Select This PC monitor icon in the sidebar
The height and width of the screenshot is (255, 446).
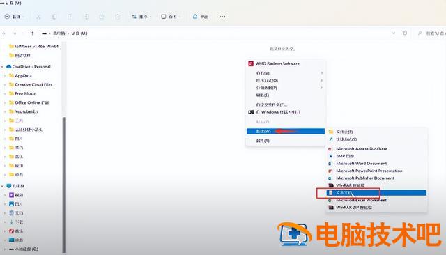[9, 186]
